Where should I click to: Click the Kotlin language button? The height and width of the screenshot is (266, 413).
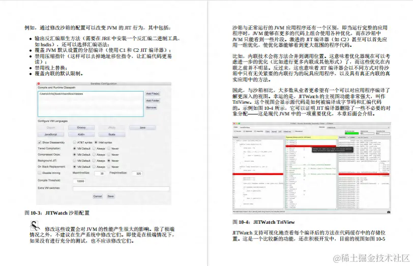pyautogui.click(x=81, y=134)
